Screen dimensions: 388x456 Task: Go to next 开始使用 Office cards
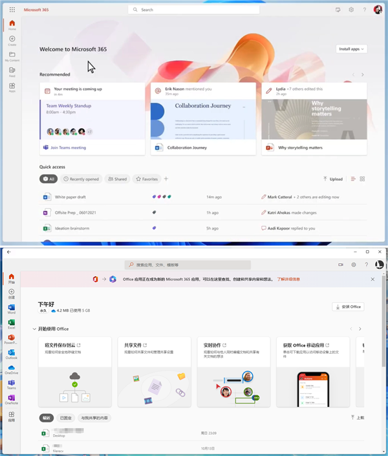360,329
